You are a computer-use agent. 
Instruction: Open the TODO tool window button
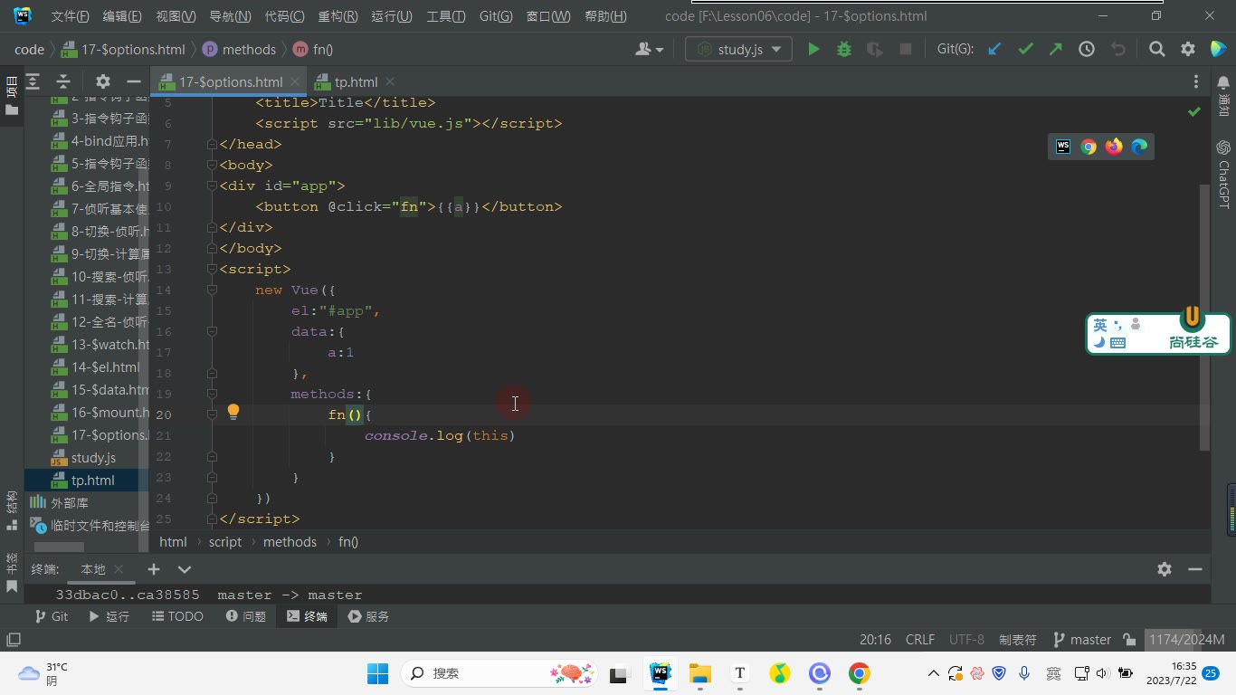176,616
